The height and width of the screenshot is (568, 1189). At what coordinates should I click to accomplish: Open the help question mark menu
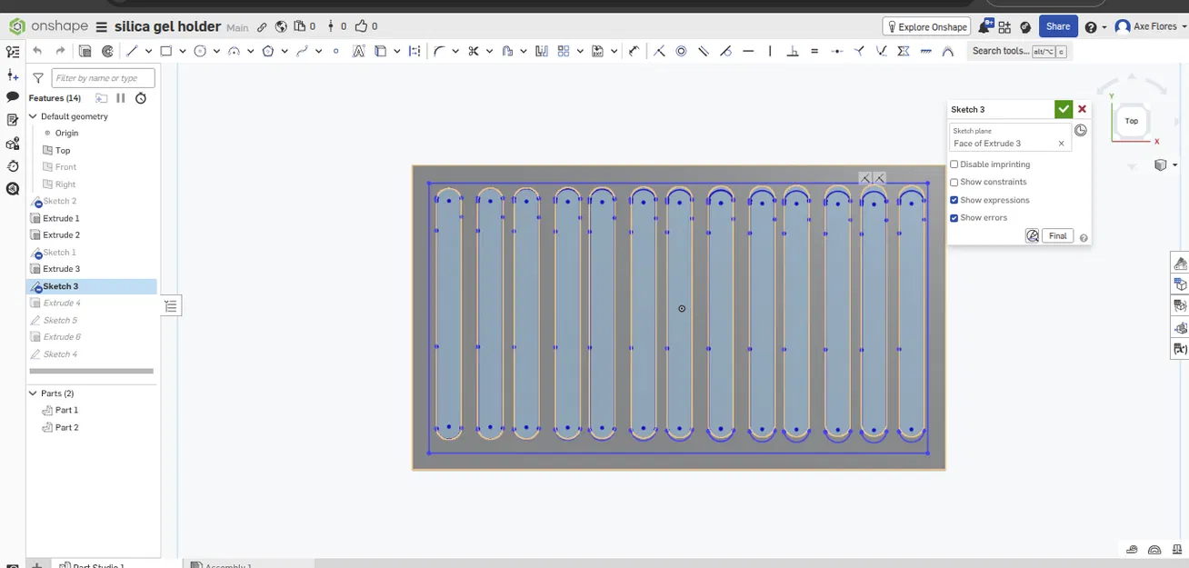click(1091, 27)
